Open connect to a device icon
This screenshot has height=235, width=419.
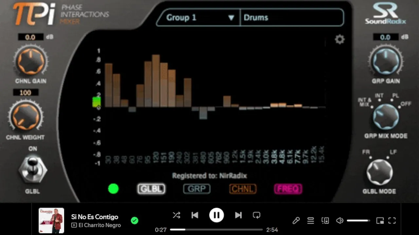(x=325, y=221)
